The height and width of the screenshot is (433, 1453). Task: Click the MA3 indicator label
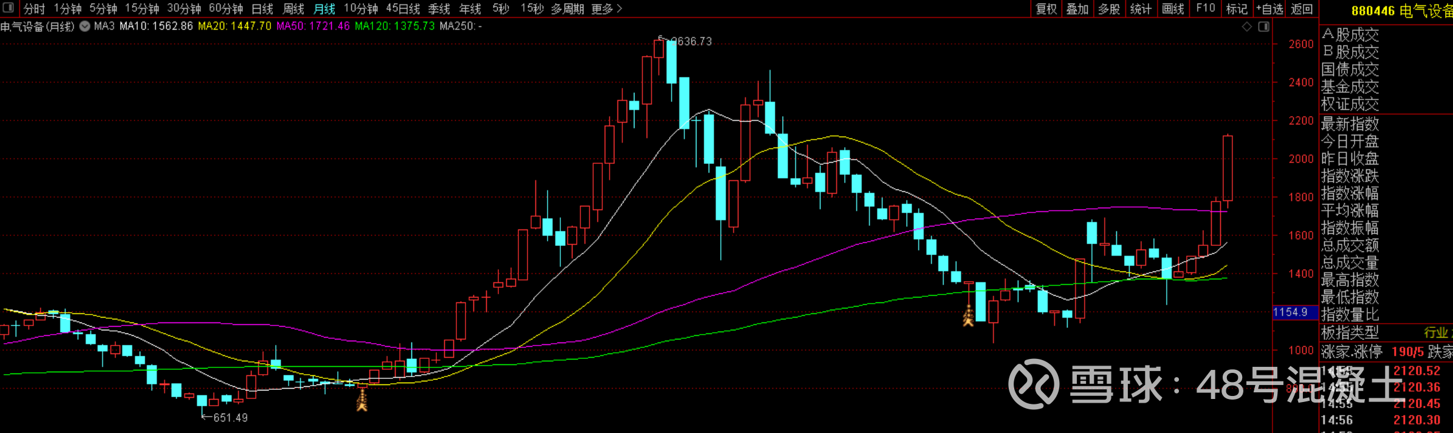(105, 26)
